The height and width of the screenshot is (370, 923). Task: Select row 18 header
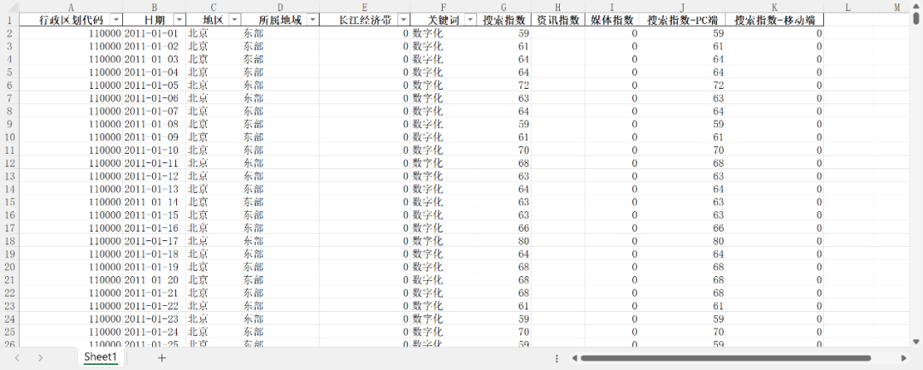[x=9, y=241]
